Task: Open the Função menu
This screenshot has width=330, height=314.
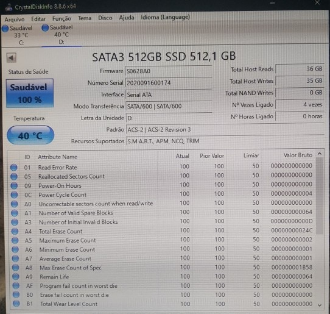Action: coord(61,18)
